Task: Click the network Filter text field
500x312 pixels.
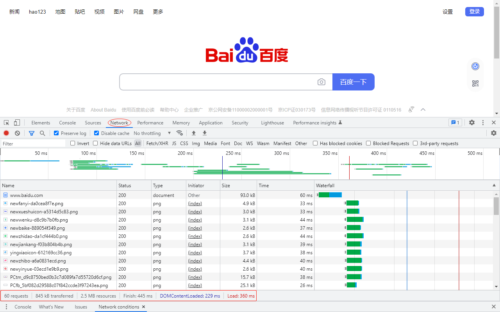Action: click(x=33, y=144)
